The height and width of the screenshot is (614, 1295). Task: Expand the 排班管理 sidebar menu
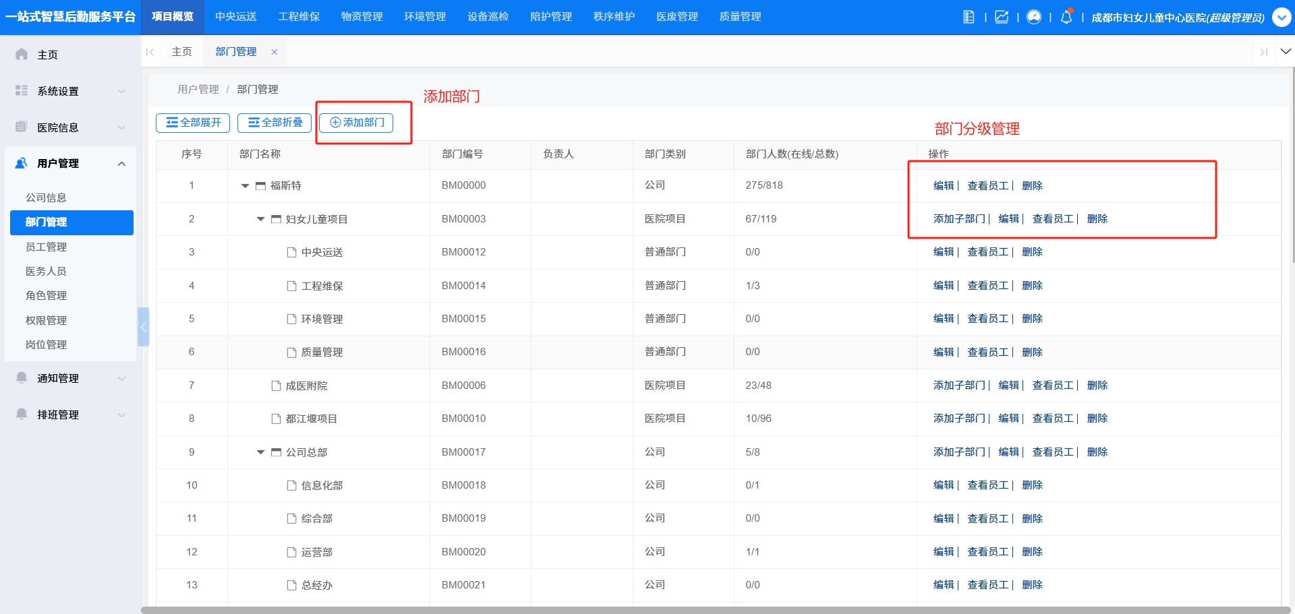pos(121,415)
